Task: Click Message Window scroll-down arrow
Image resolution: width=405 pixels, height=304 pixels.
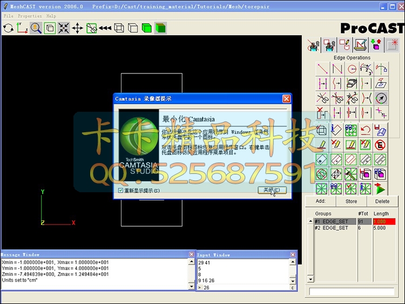Action: (x=191, y=286)
